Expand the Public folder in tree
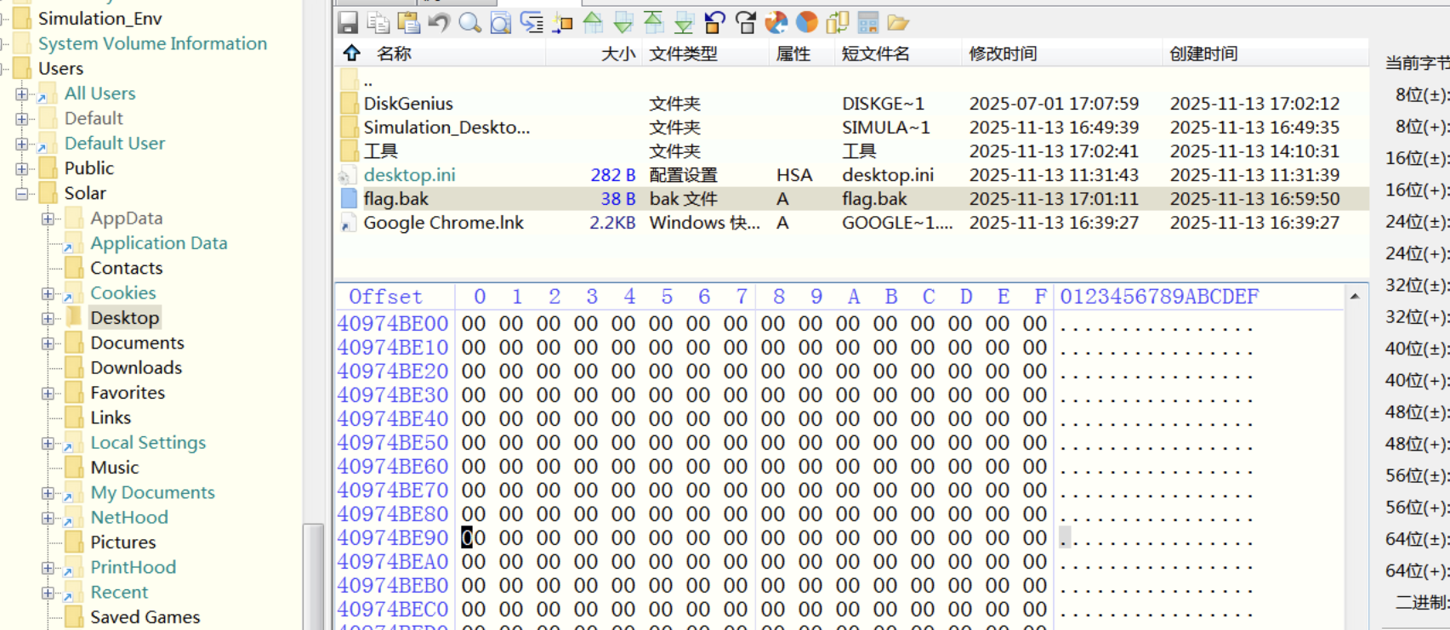Image resolution: width=1450 pixels, height=630 pixels. pyautogui.click(x=22, y=168)
